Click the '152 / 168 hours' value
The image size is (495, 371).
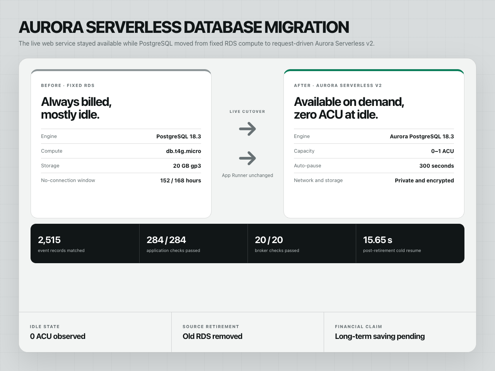pos(181,180)
